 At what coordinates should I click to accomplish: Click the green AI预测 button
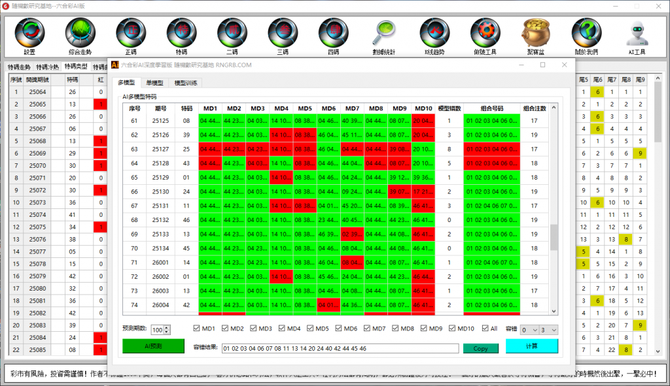click(x=152, y=347)
